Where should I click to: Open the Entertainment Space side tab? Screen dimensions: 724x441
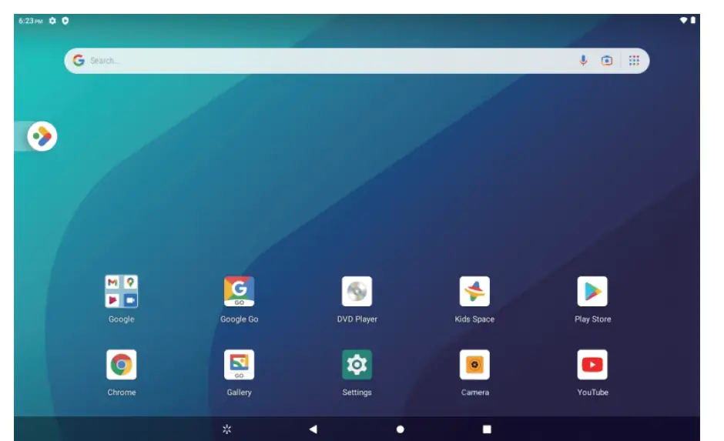42,136
